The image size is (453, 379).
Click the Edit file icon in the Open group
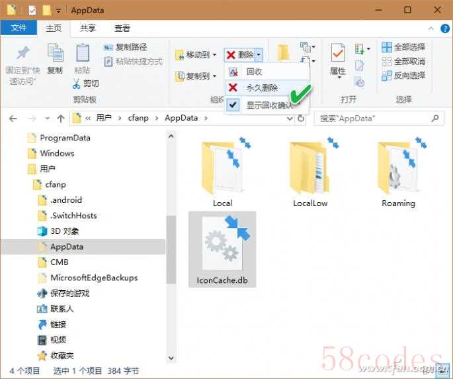pos(359,66)
